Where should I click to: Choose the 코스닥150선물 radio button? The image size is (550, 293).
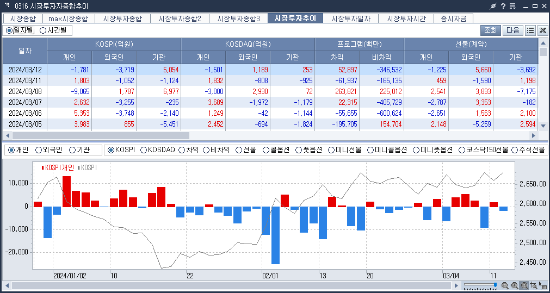[483, 150]
